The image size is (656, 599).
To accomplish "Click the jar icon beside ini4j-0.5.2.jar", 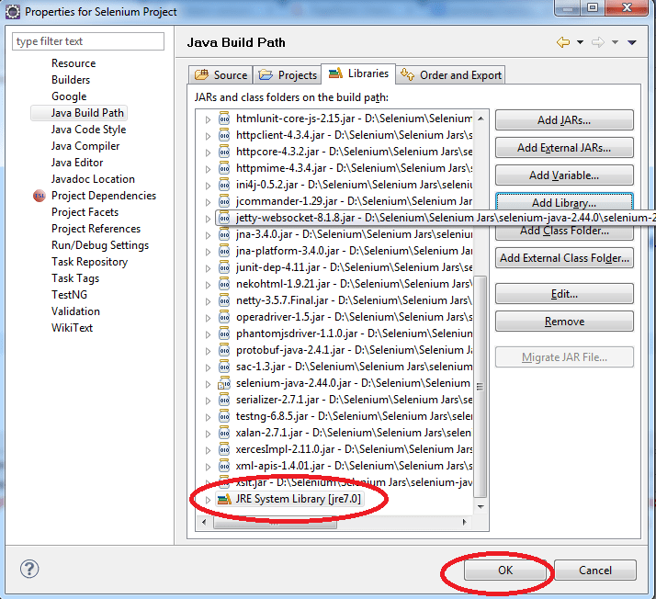I will pyautogui.click(x=224, y=185).
